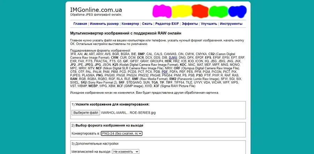Open the Мегапикселей на выходе dropdown

[x=126, y=152]
